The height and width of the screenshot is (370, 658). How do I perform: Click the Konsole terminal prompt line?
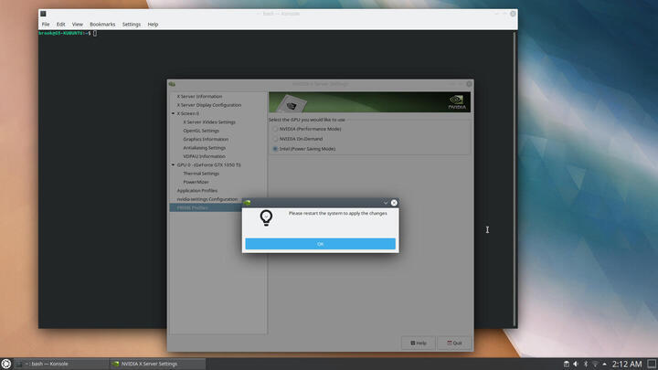click(68, 33)
